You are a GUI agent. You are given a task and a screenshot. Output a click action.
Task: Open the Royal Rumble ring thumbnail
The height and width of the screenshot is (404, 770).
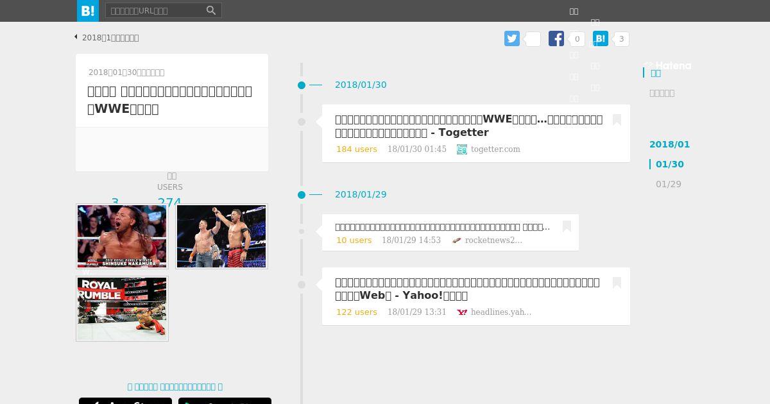122,308
